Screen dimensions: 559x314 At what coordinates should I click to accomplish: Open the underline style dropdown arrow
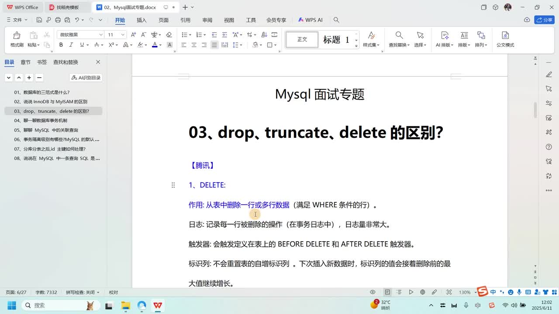88,45
